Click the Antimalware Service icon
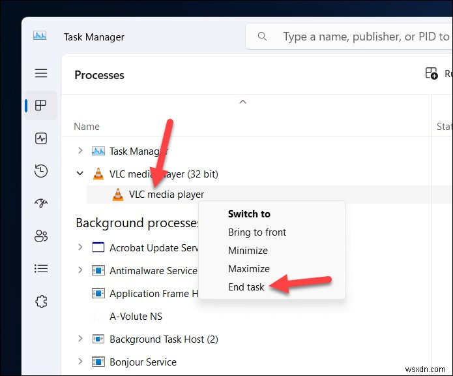Image resolution: width=453 pixels, height=376 pixels. point(98,270)
